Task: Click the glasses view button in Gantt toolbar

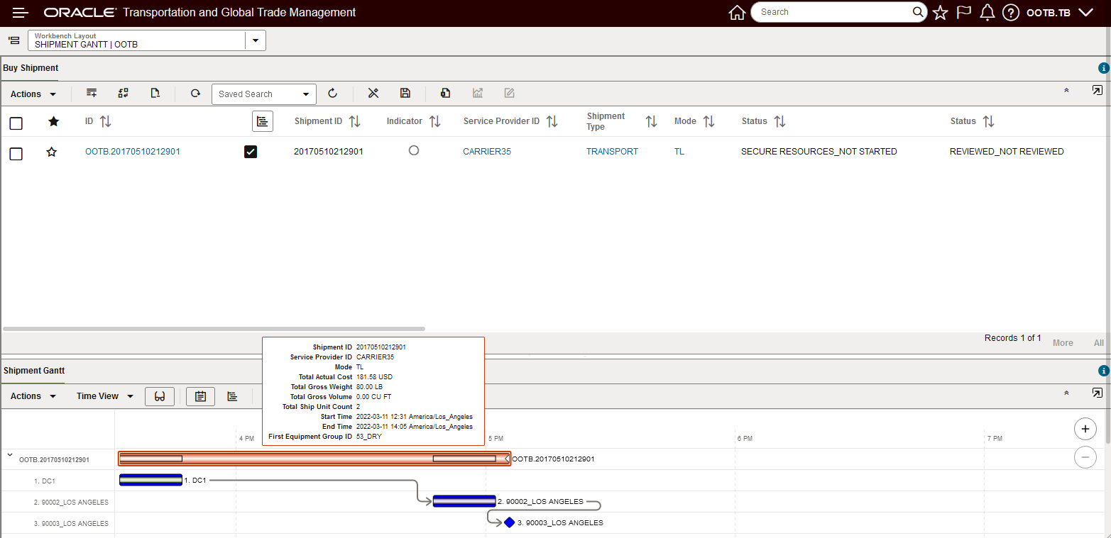Action: [160, 396]
